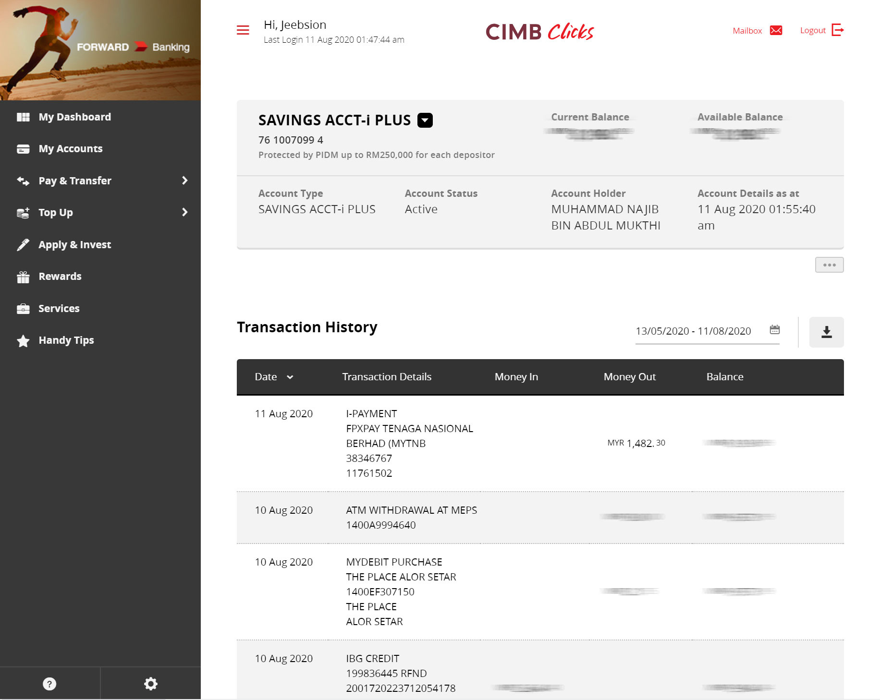880x700 pixels.
Task: Click the Money In column header
Action: (x=516, y=377)
